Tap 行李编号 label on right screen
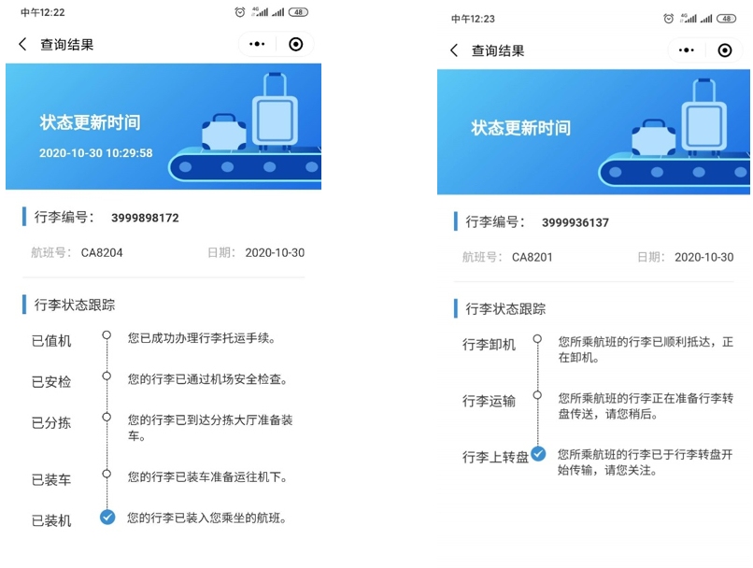The image size is (753, 568). coord(495,221)
